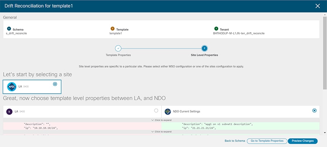The width and height of the screenshot is (327, 147).
Task: Click Go to Template Properties button
Action: point(267,141)
